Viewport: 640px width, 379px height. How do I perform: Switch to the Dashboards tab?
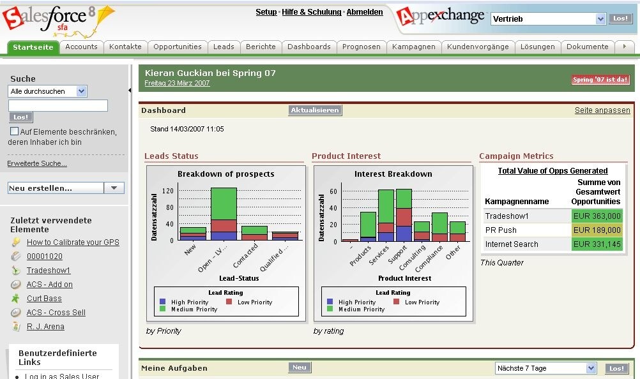point(309,46)
